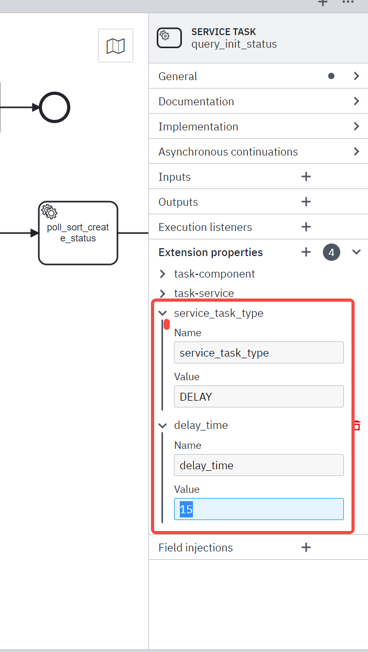Toggle the minimap icon
This screenshot has width=368, height=652.
115,46
